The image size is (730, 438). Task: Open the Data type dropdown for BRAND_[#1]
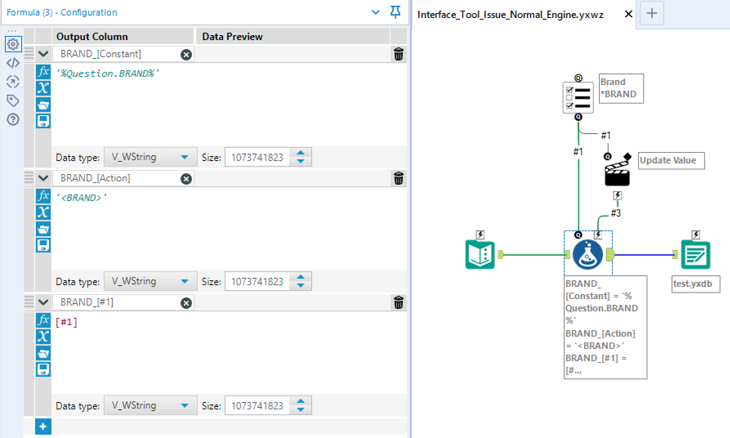coord(150,405)
